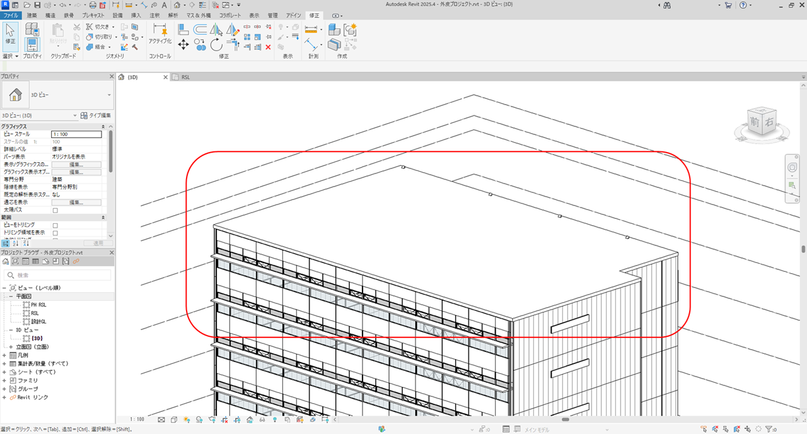The width and height of the screenshot is (807, 434).
Task: Click the Rotate tool in the Modify panel
Action: coord(216,44)
